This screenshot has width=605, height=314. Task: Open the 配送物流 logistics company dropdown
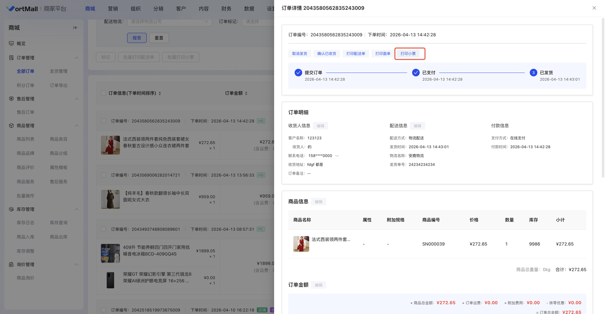pos(169,22)
